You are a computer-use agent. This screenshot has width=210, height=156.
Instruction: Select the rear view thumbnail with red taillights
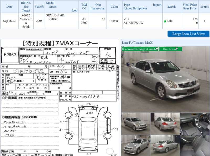point(165,124)
